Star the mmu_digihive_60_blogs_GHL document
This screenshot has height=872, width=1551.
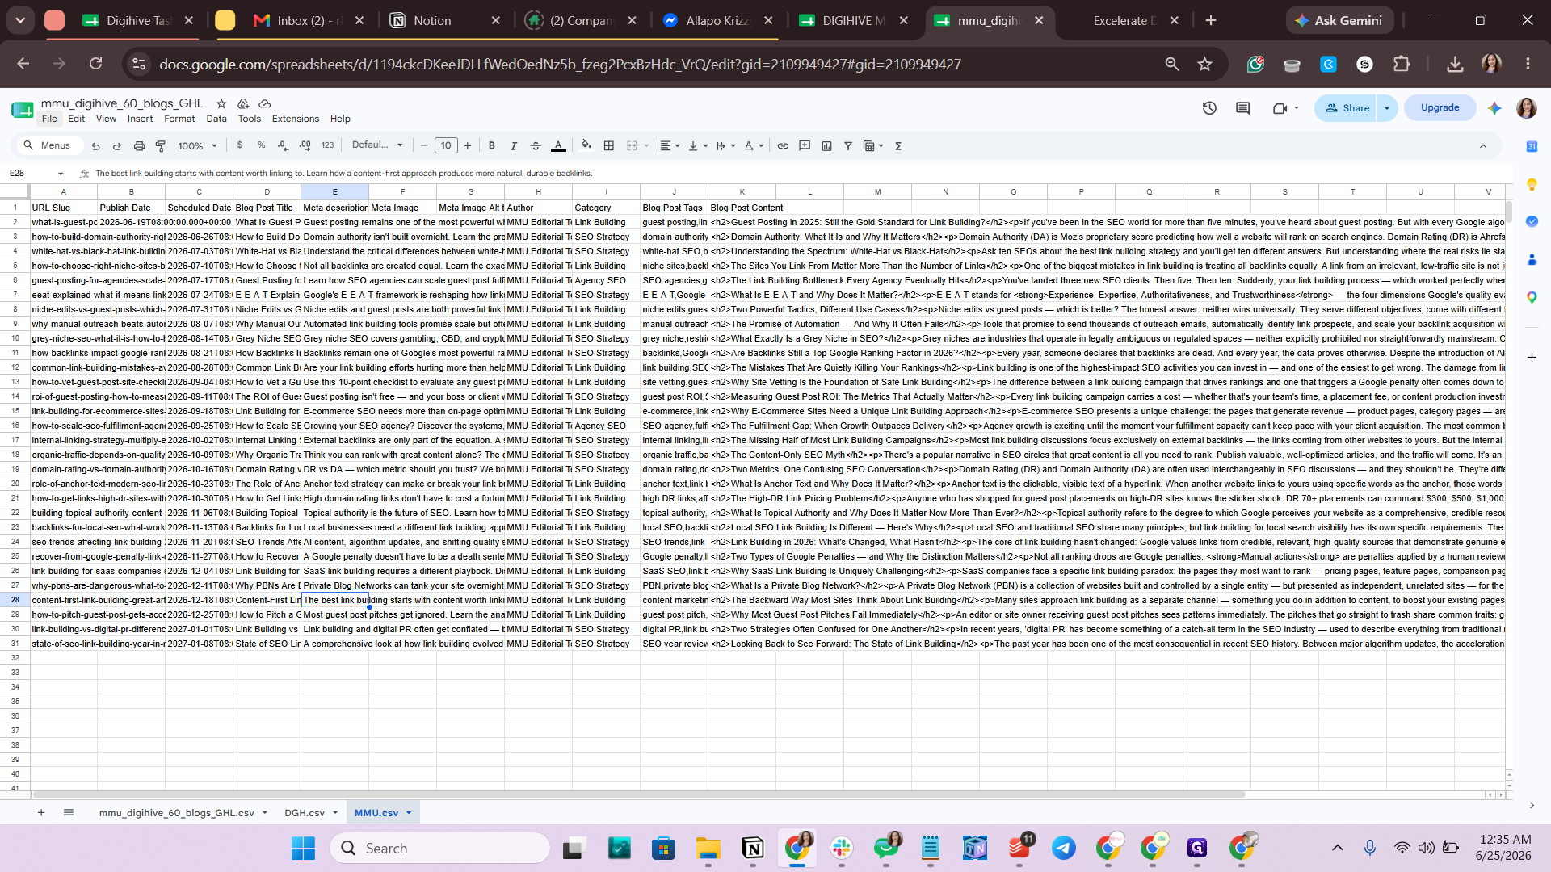point(221,103)
